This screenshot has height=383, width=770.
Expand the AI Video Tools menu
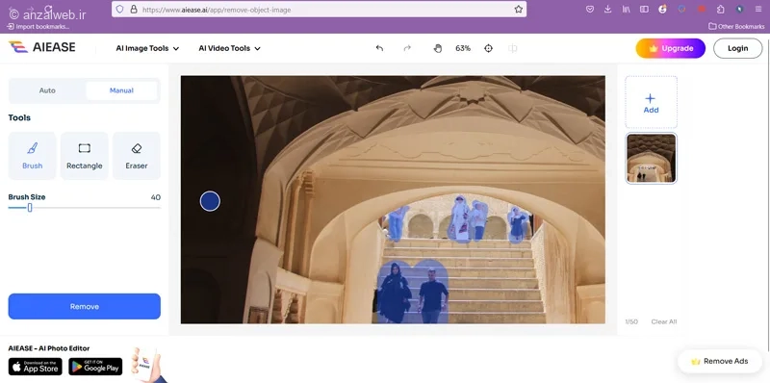pos(229,48)
